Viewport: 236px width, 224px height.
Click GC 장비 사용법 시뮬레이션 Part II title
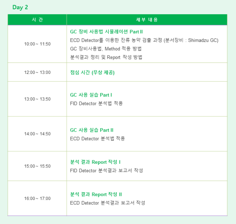(x=106, y=32)
